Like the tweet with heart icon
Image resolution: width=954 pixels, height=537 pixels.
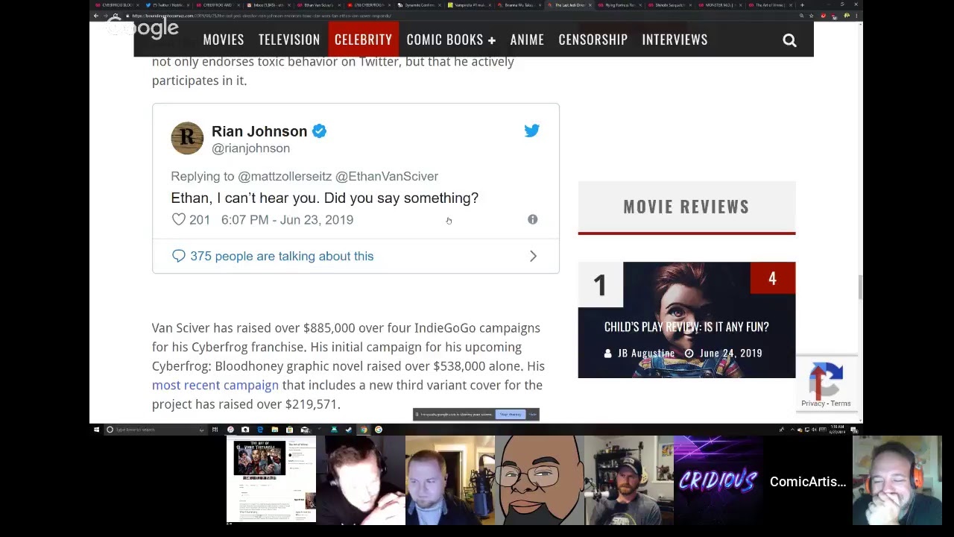179,219
